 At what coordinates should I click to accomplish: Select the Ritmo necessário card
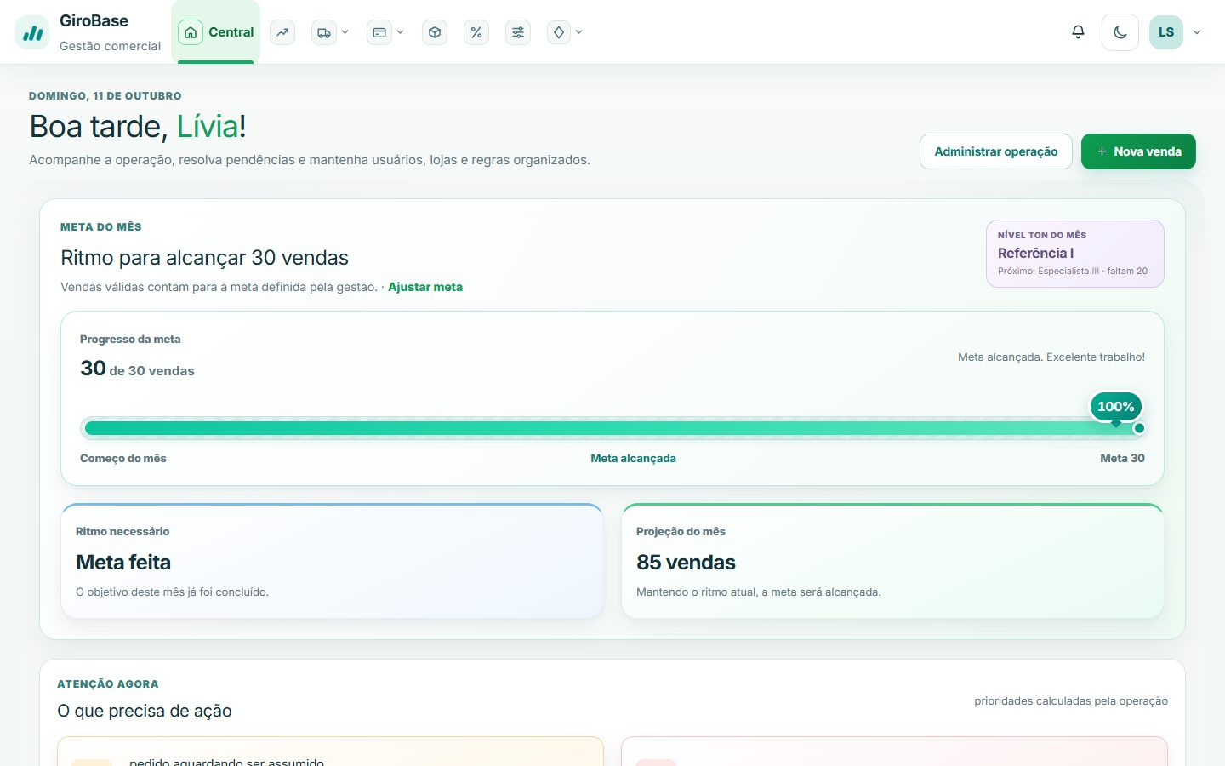[332, 561]
